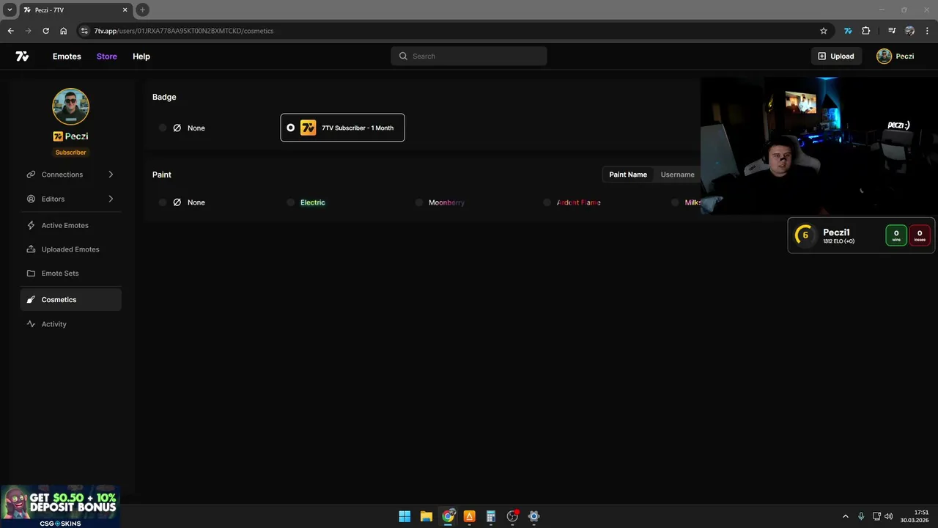Image resolution: width=938 pixels, height=528 pixels.
Task: Click the microphone tray icon
Action: [861, 516]
